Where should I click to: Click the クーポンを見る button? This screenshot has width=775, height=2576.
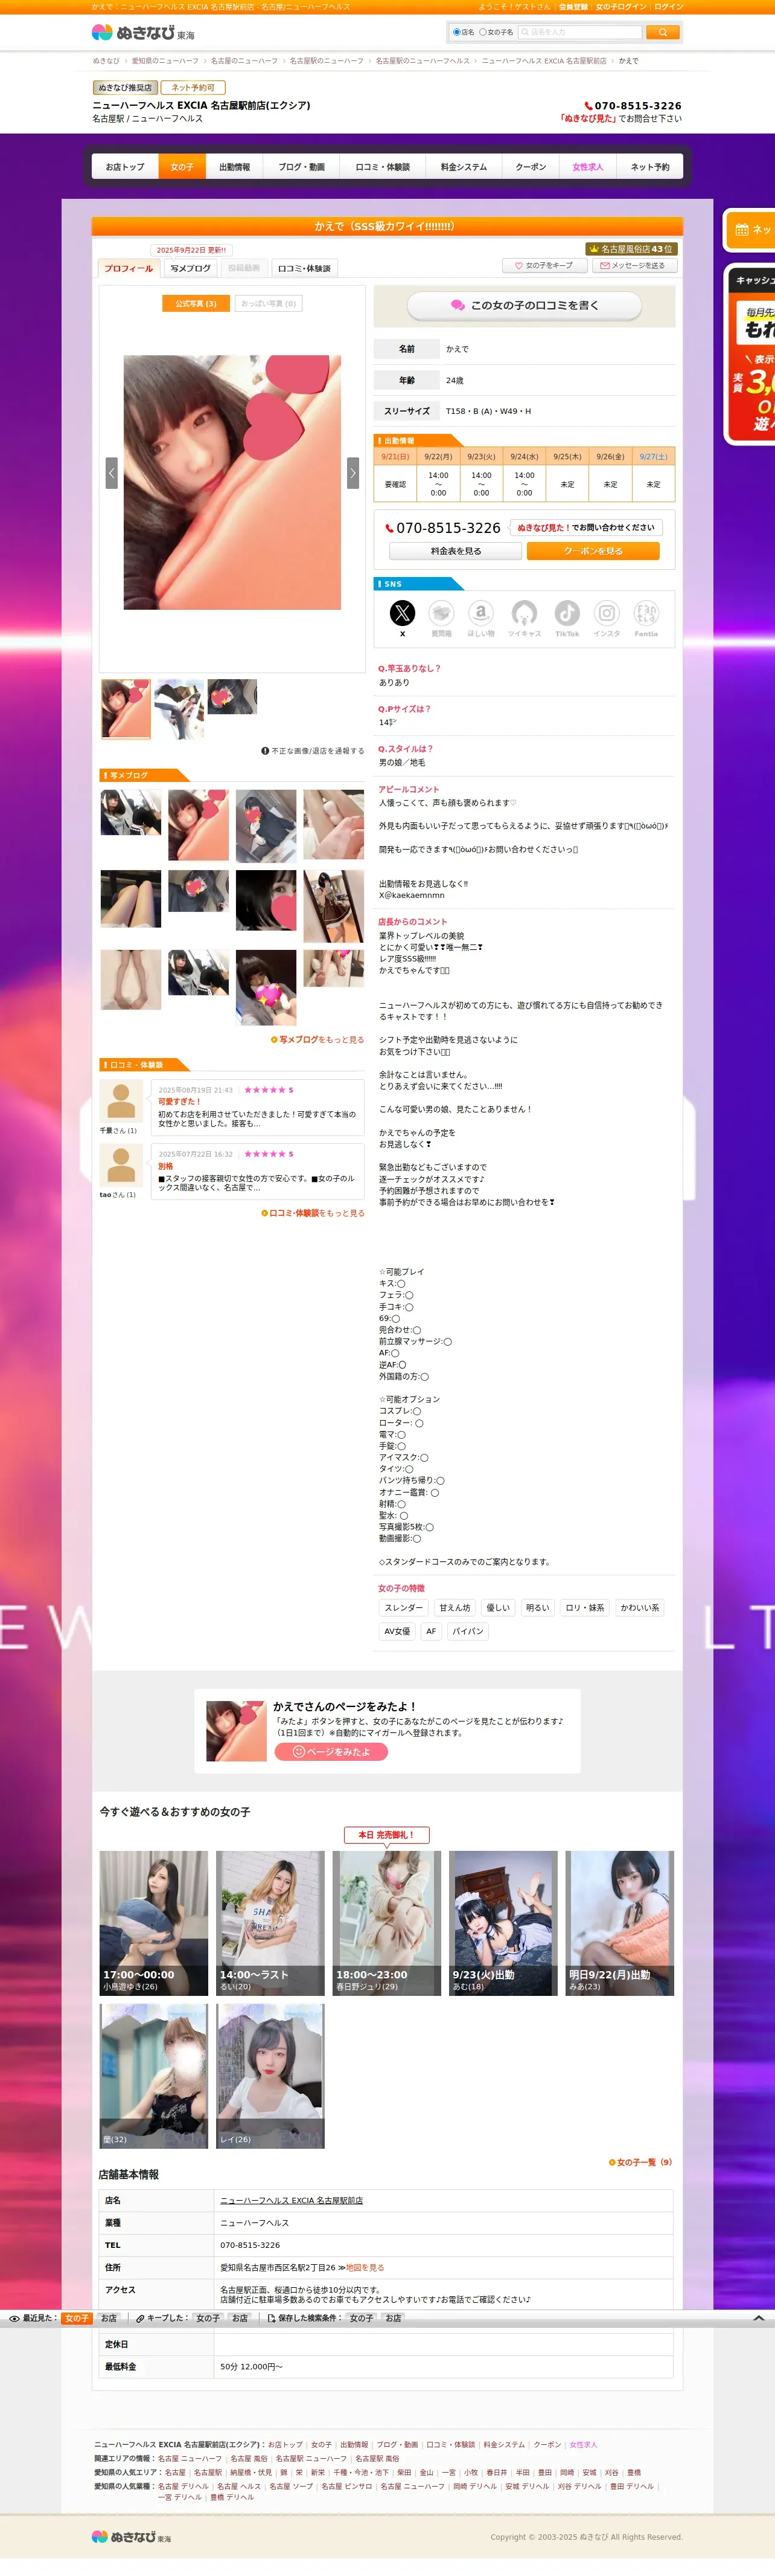click(593, 551)
